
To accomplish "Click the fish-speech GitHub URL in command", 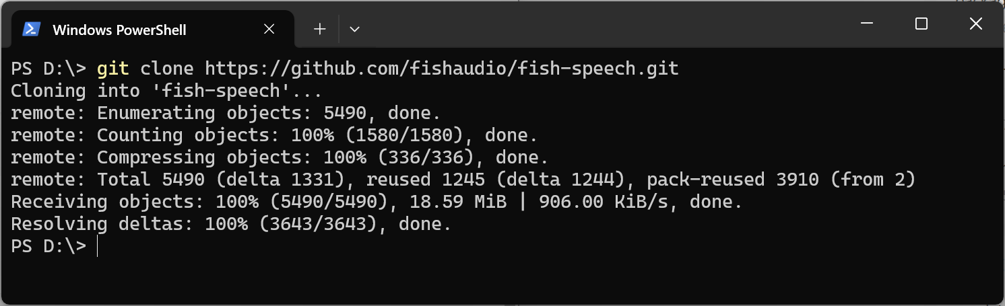I will [x=442, y=69].
